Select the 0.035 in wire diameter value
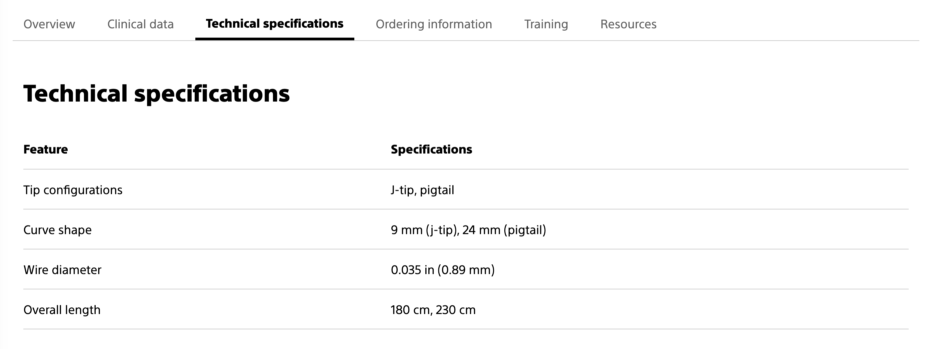This screenshot has height=349, width=934. 412,270
